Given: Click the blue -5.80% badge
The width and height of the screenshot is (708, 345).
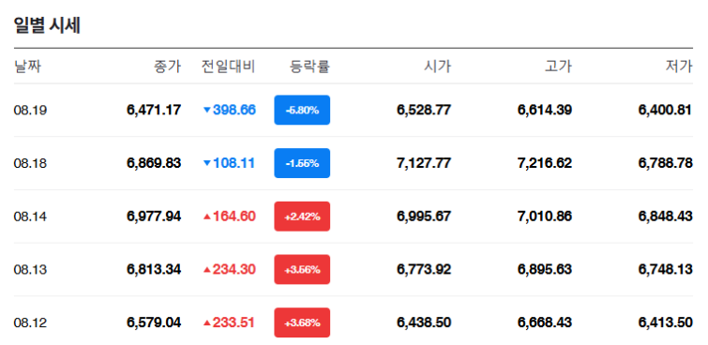Looking at the screenshot, I should (x=302, y=110).
